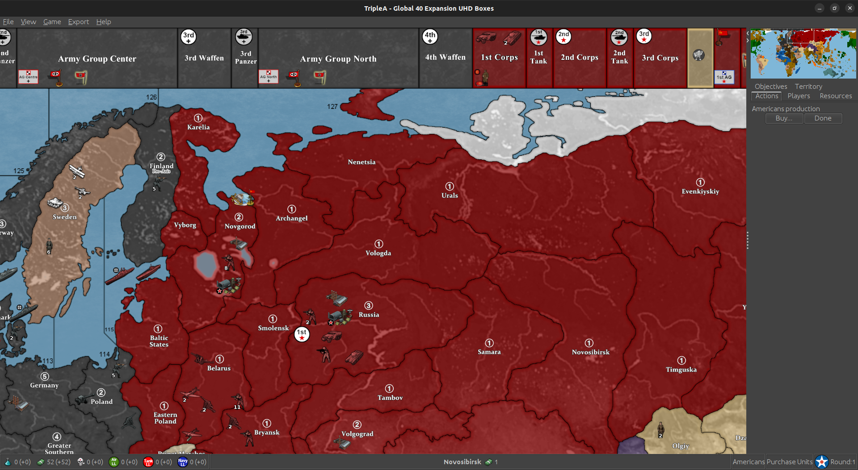Screen dimensions: 858x470
Task: Open the Export menu
Action: (x=78, y=21)
